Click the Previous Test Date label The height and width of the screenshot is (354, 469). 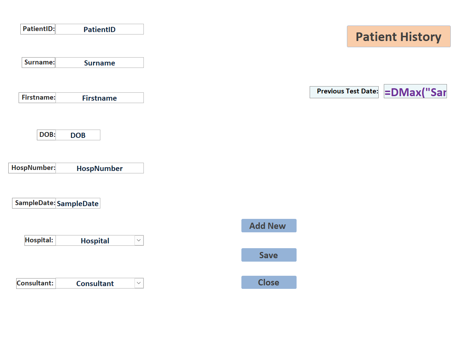344,92
